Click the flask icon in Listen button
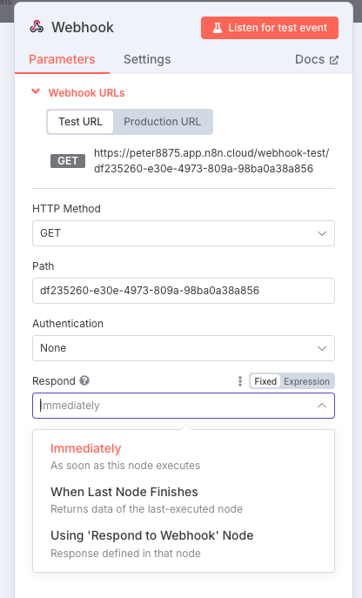 (x=218, y=28)
